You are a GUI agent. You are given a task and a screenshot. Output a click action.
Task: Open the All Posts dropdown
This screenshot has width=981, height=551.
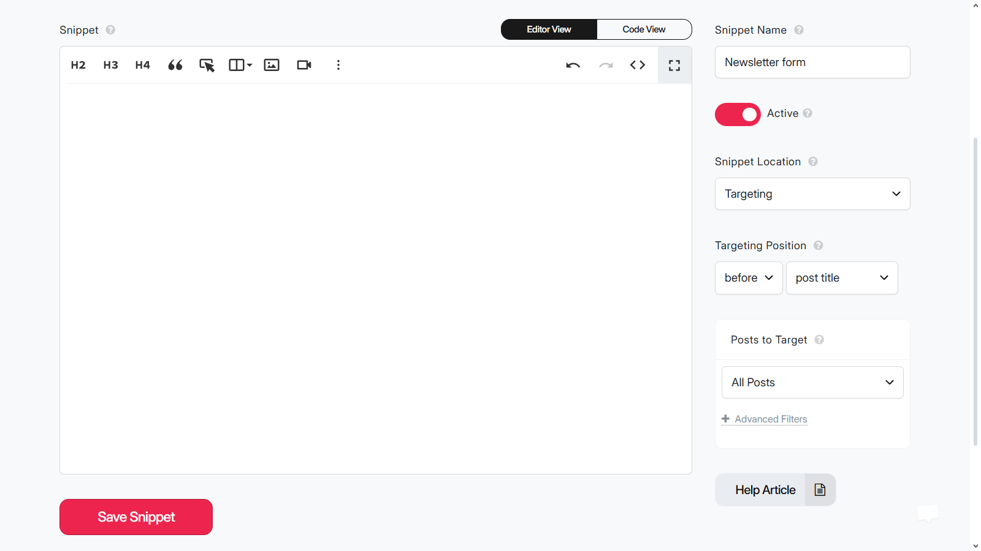812,383
